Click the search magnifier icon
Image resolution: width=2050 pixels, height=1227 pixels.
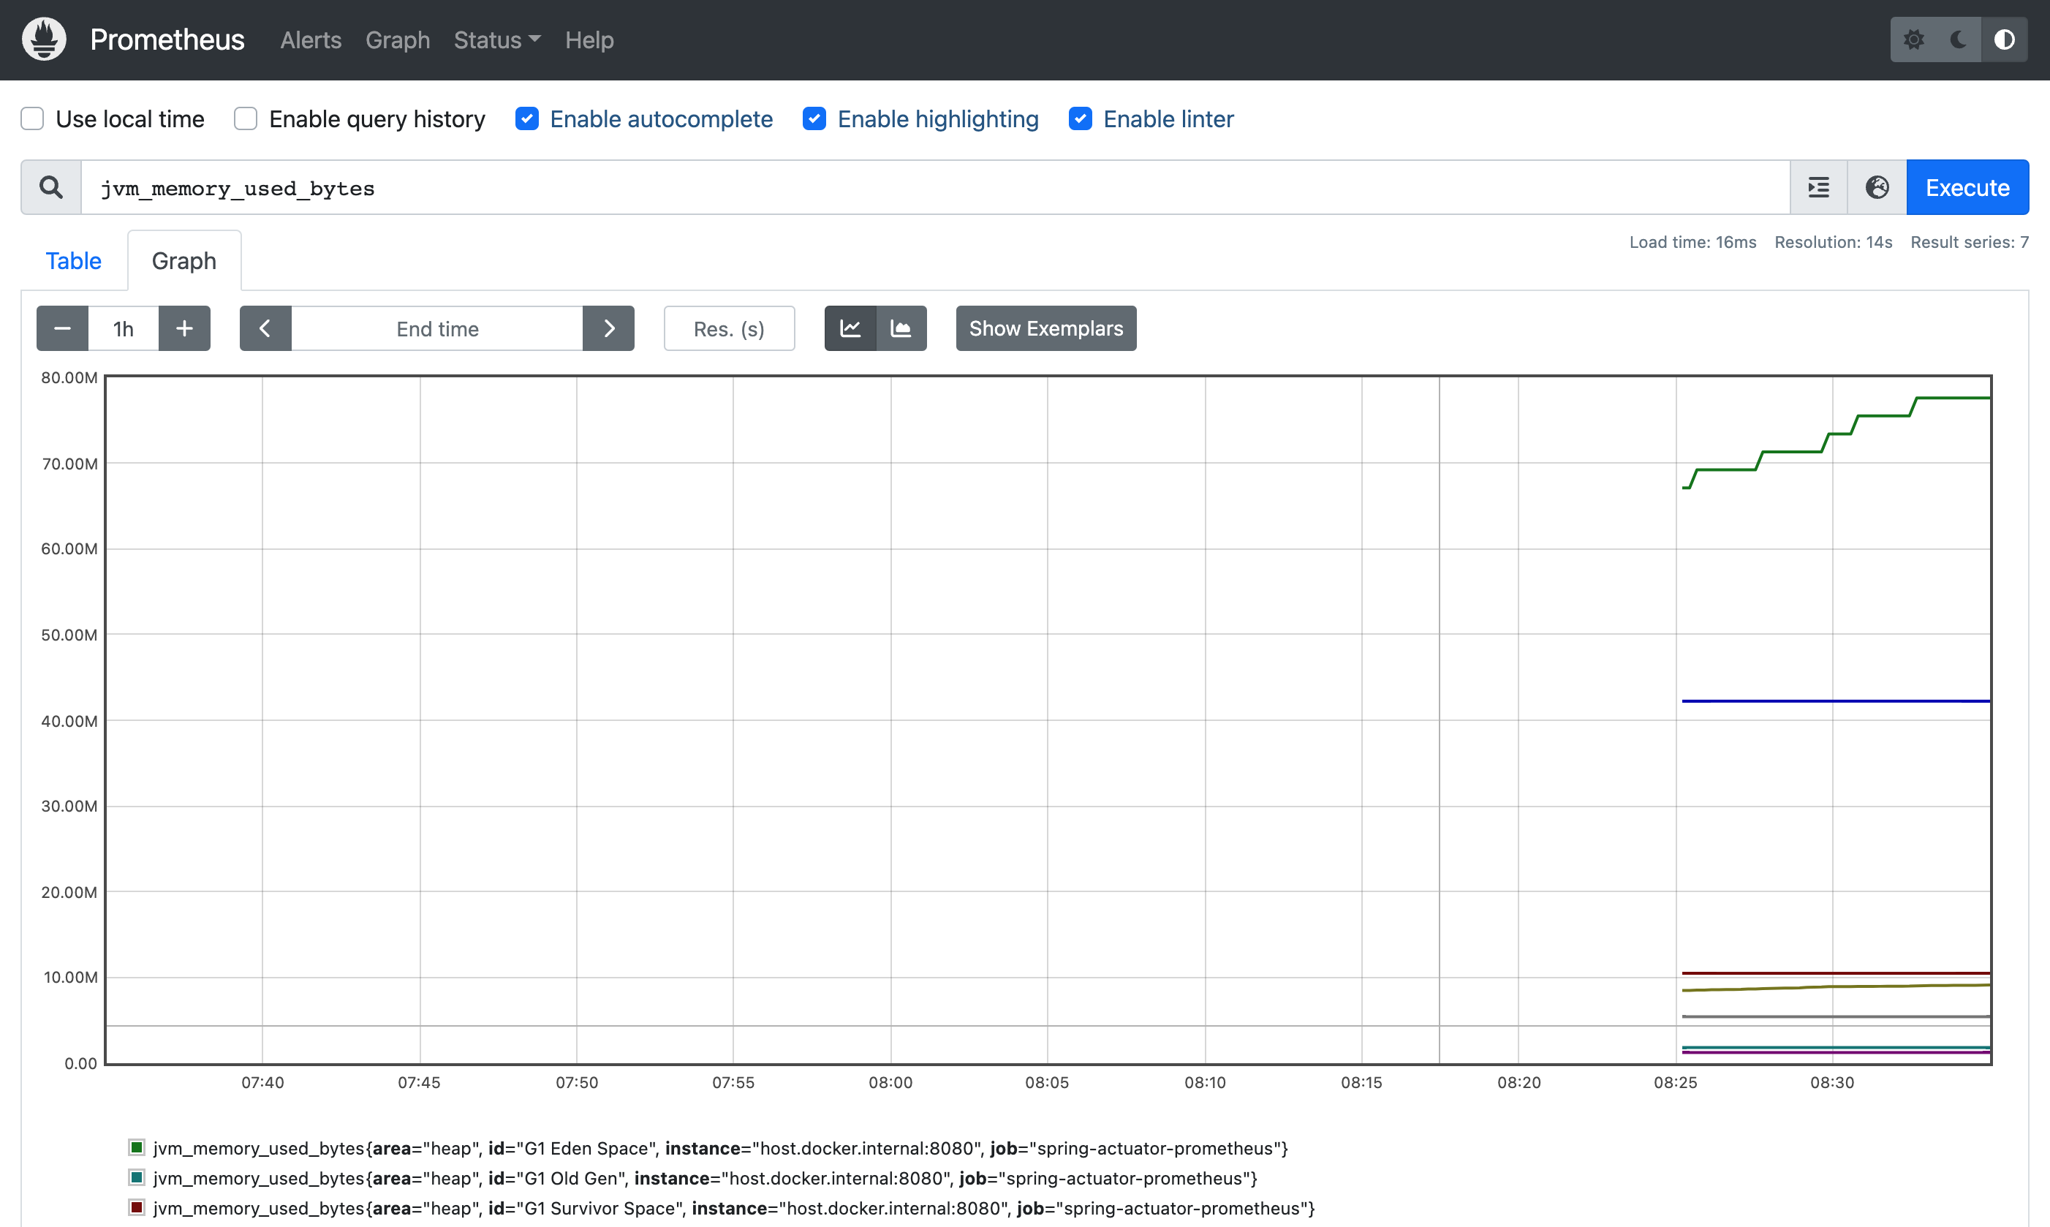(x=51, y=187)
